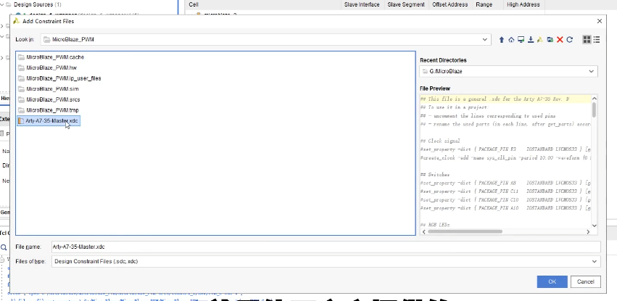Viewport: 617px width, 301px height.
Task: Delete selected file with red X icon
Action: [x=560, y=40]
